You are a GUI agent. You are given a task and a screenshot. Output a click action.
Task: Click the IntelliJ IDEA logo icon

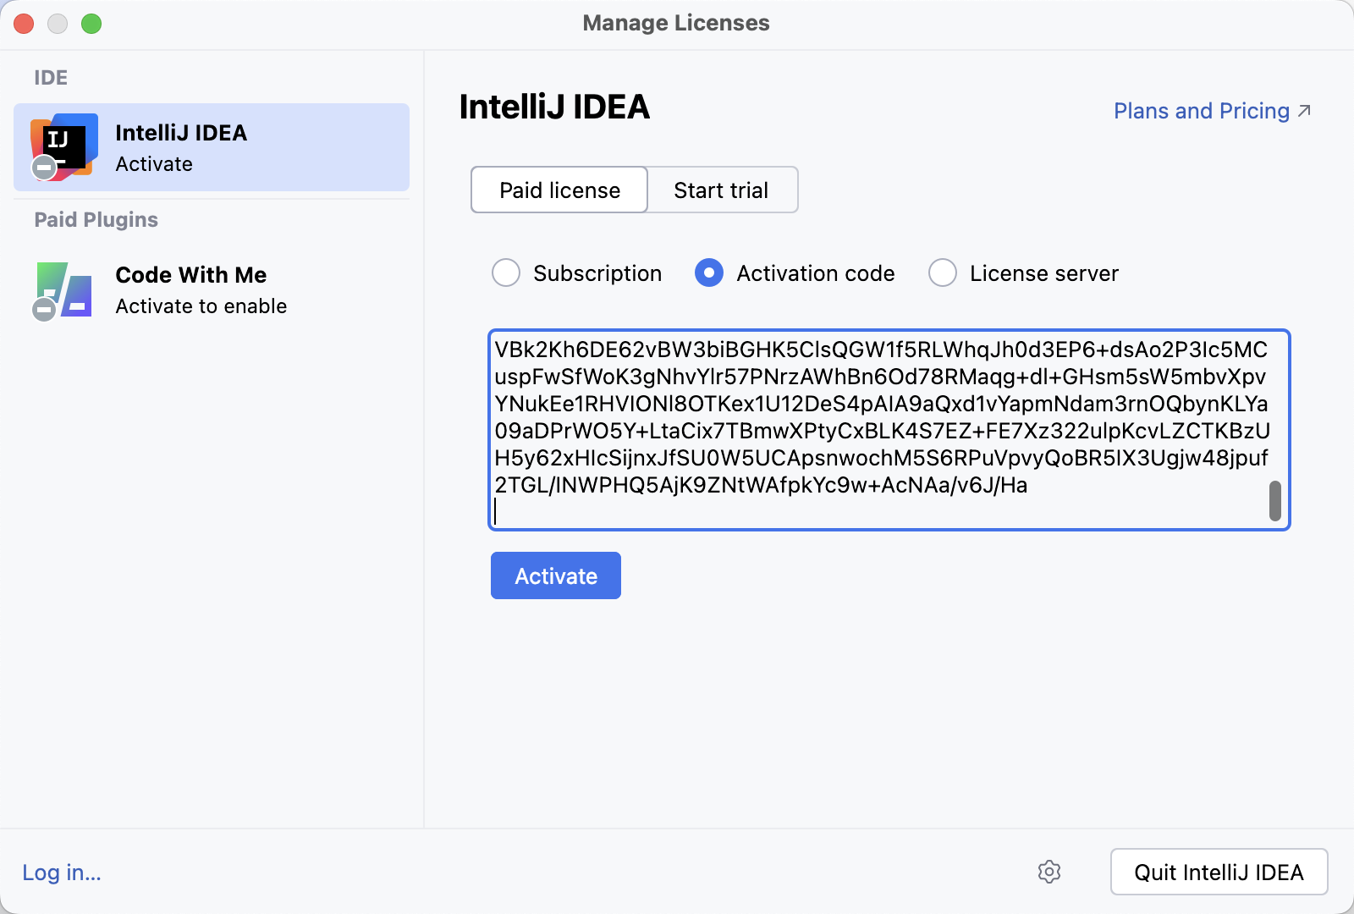click(x=65, y=146)
